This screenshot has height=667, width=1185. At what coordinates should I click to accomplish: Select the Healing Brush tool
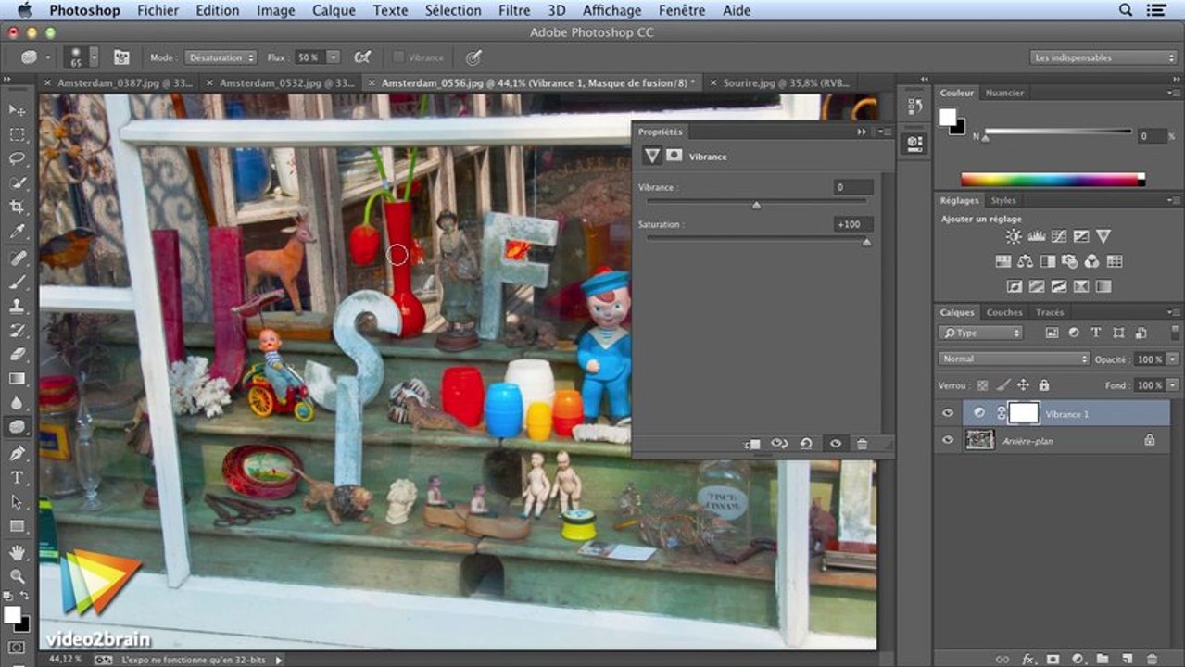pos(17,258)
